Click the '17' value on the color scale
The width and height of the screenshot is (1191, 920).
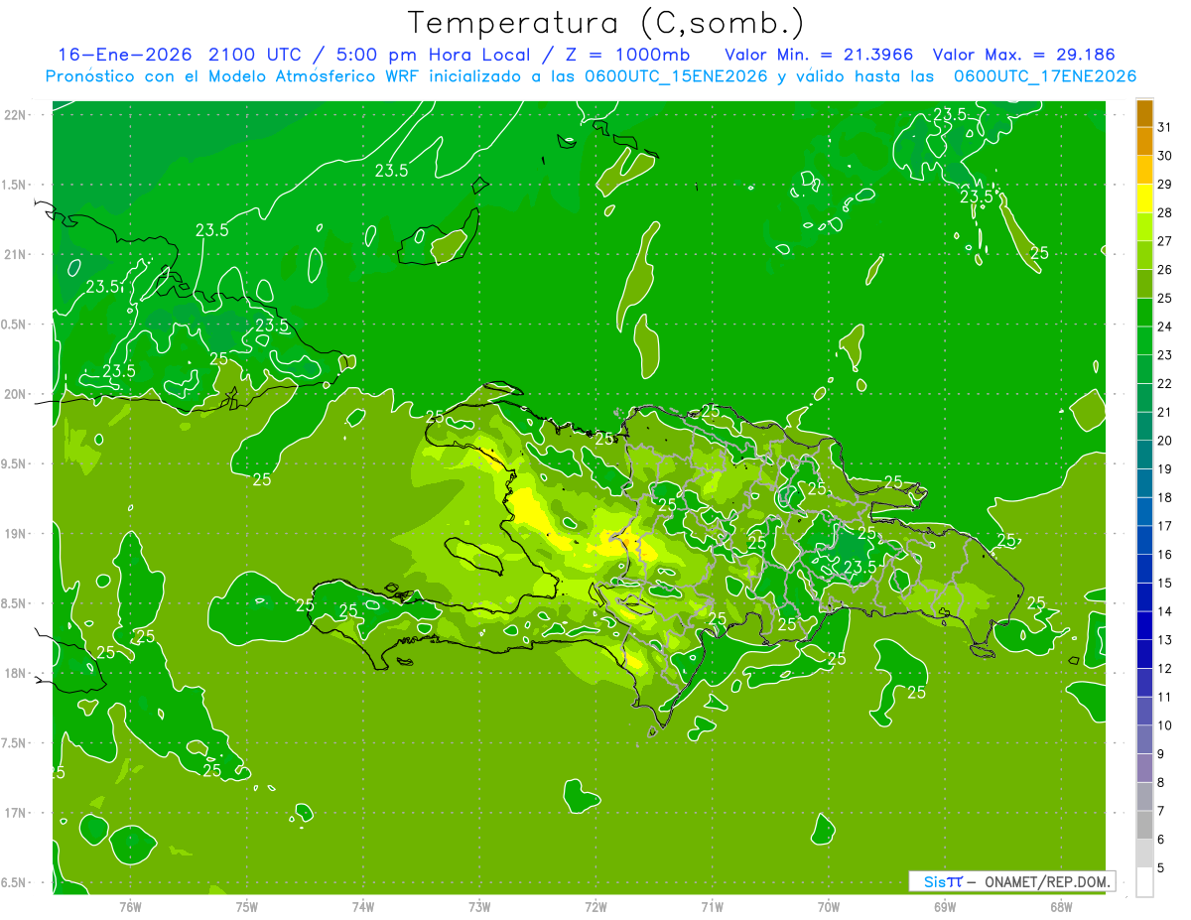[1165, 526]
